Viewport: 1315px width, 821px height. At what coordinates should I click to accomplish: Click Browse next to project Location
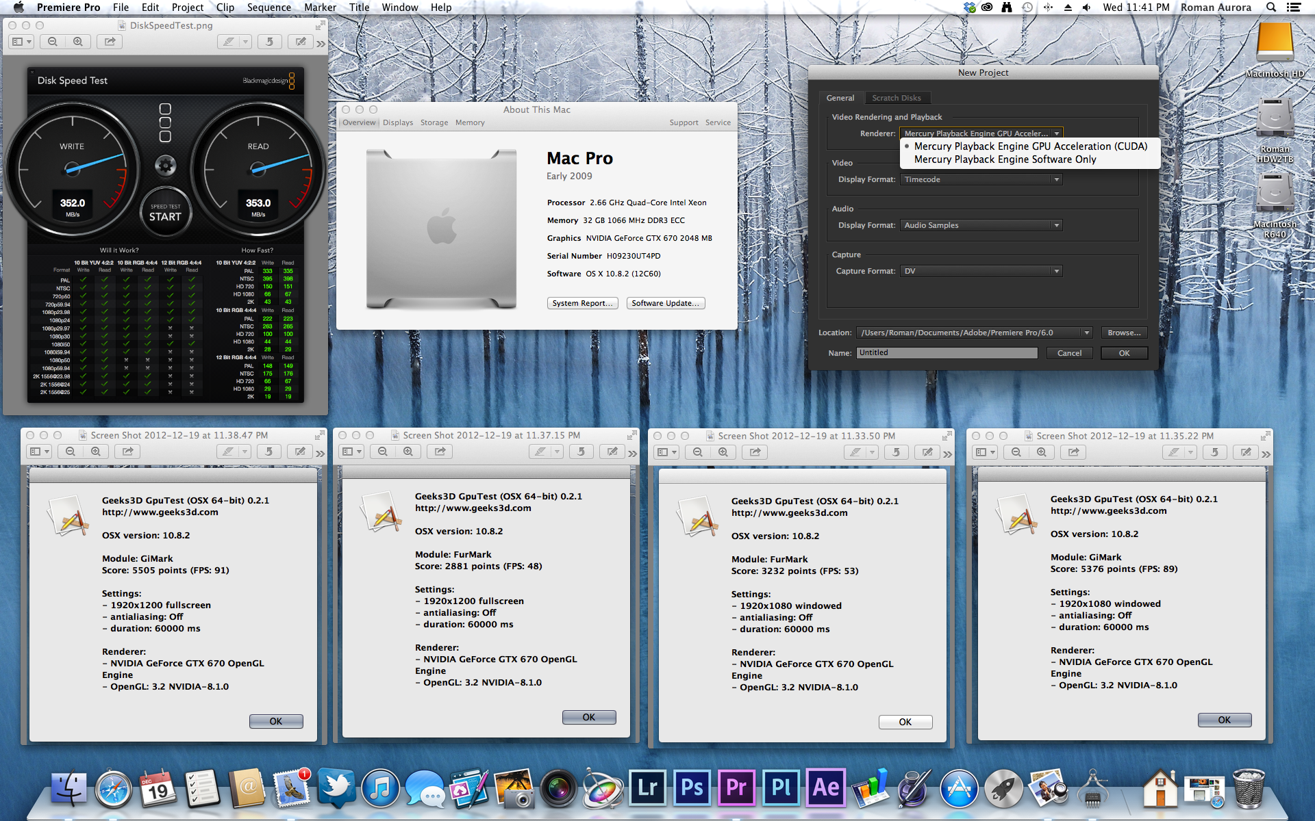click(x=1123, y=333)
